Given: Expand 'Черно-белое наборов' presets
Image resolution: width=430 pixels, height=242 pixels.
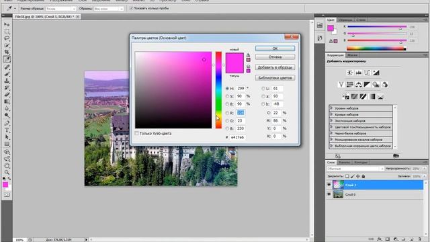Looking at the screenshot, I should coord(331,133).
